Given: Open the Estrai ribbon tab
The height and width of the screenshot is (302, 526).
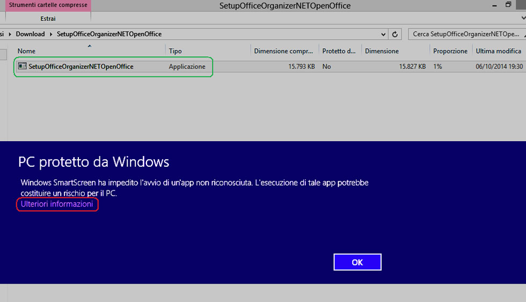Looking at the screenshot, I should click(x=48, y=19).
